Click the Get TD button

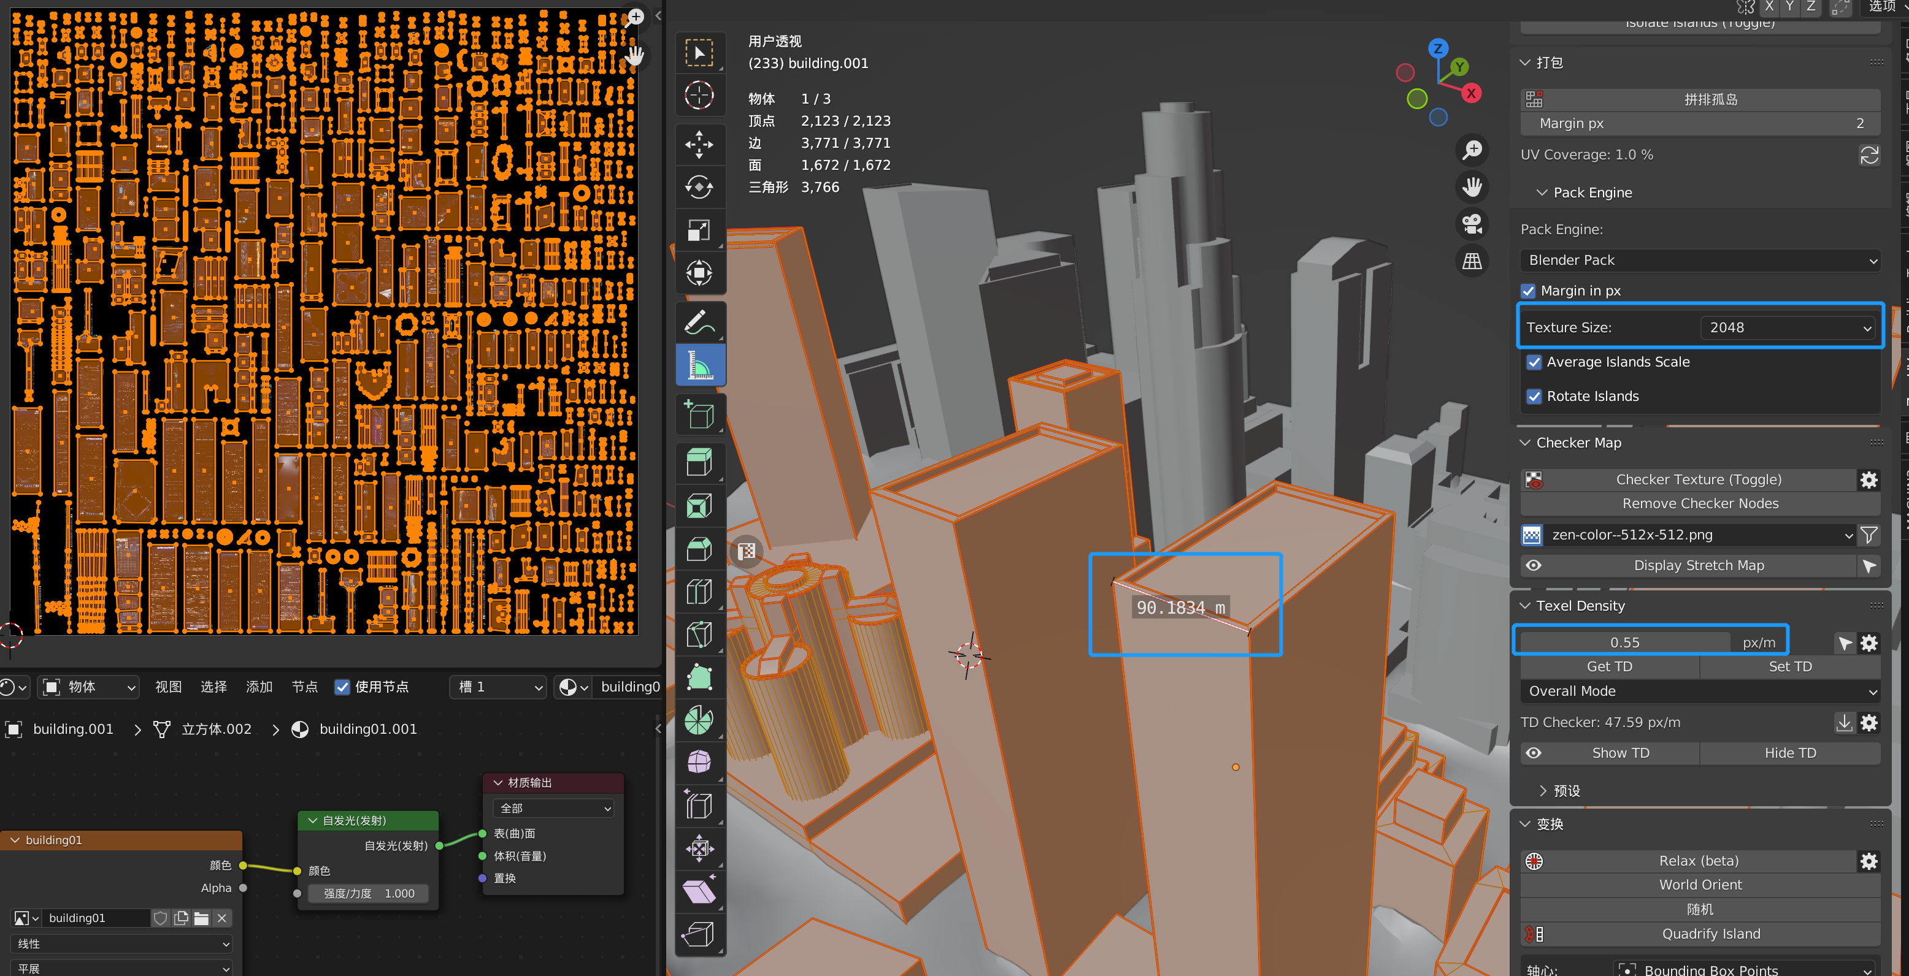pyautogui.click(x=1610, y=666)
